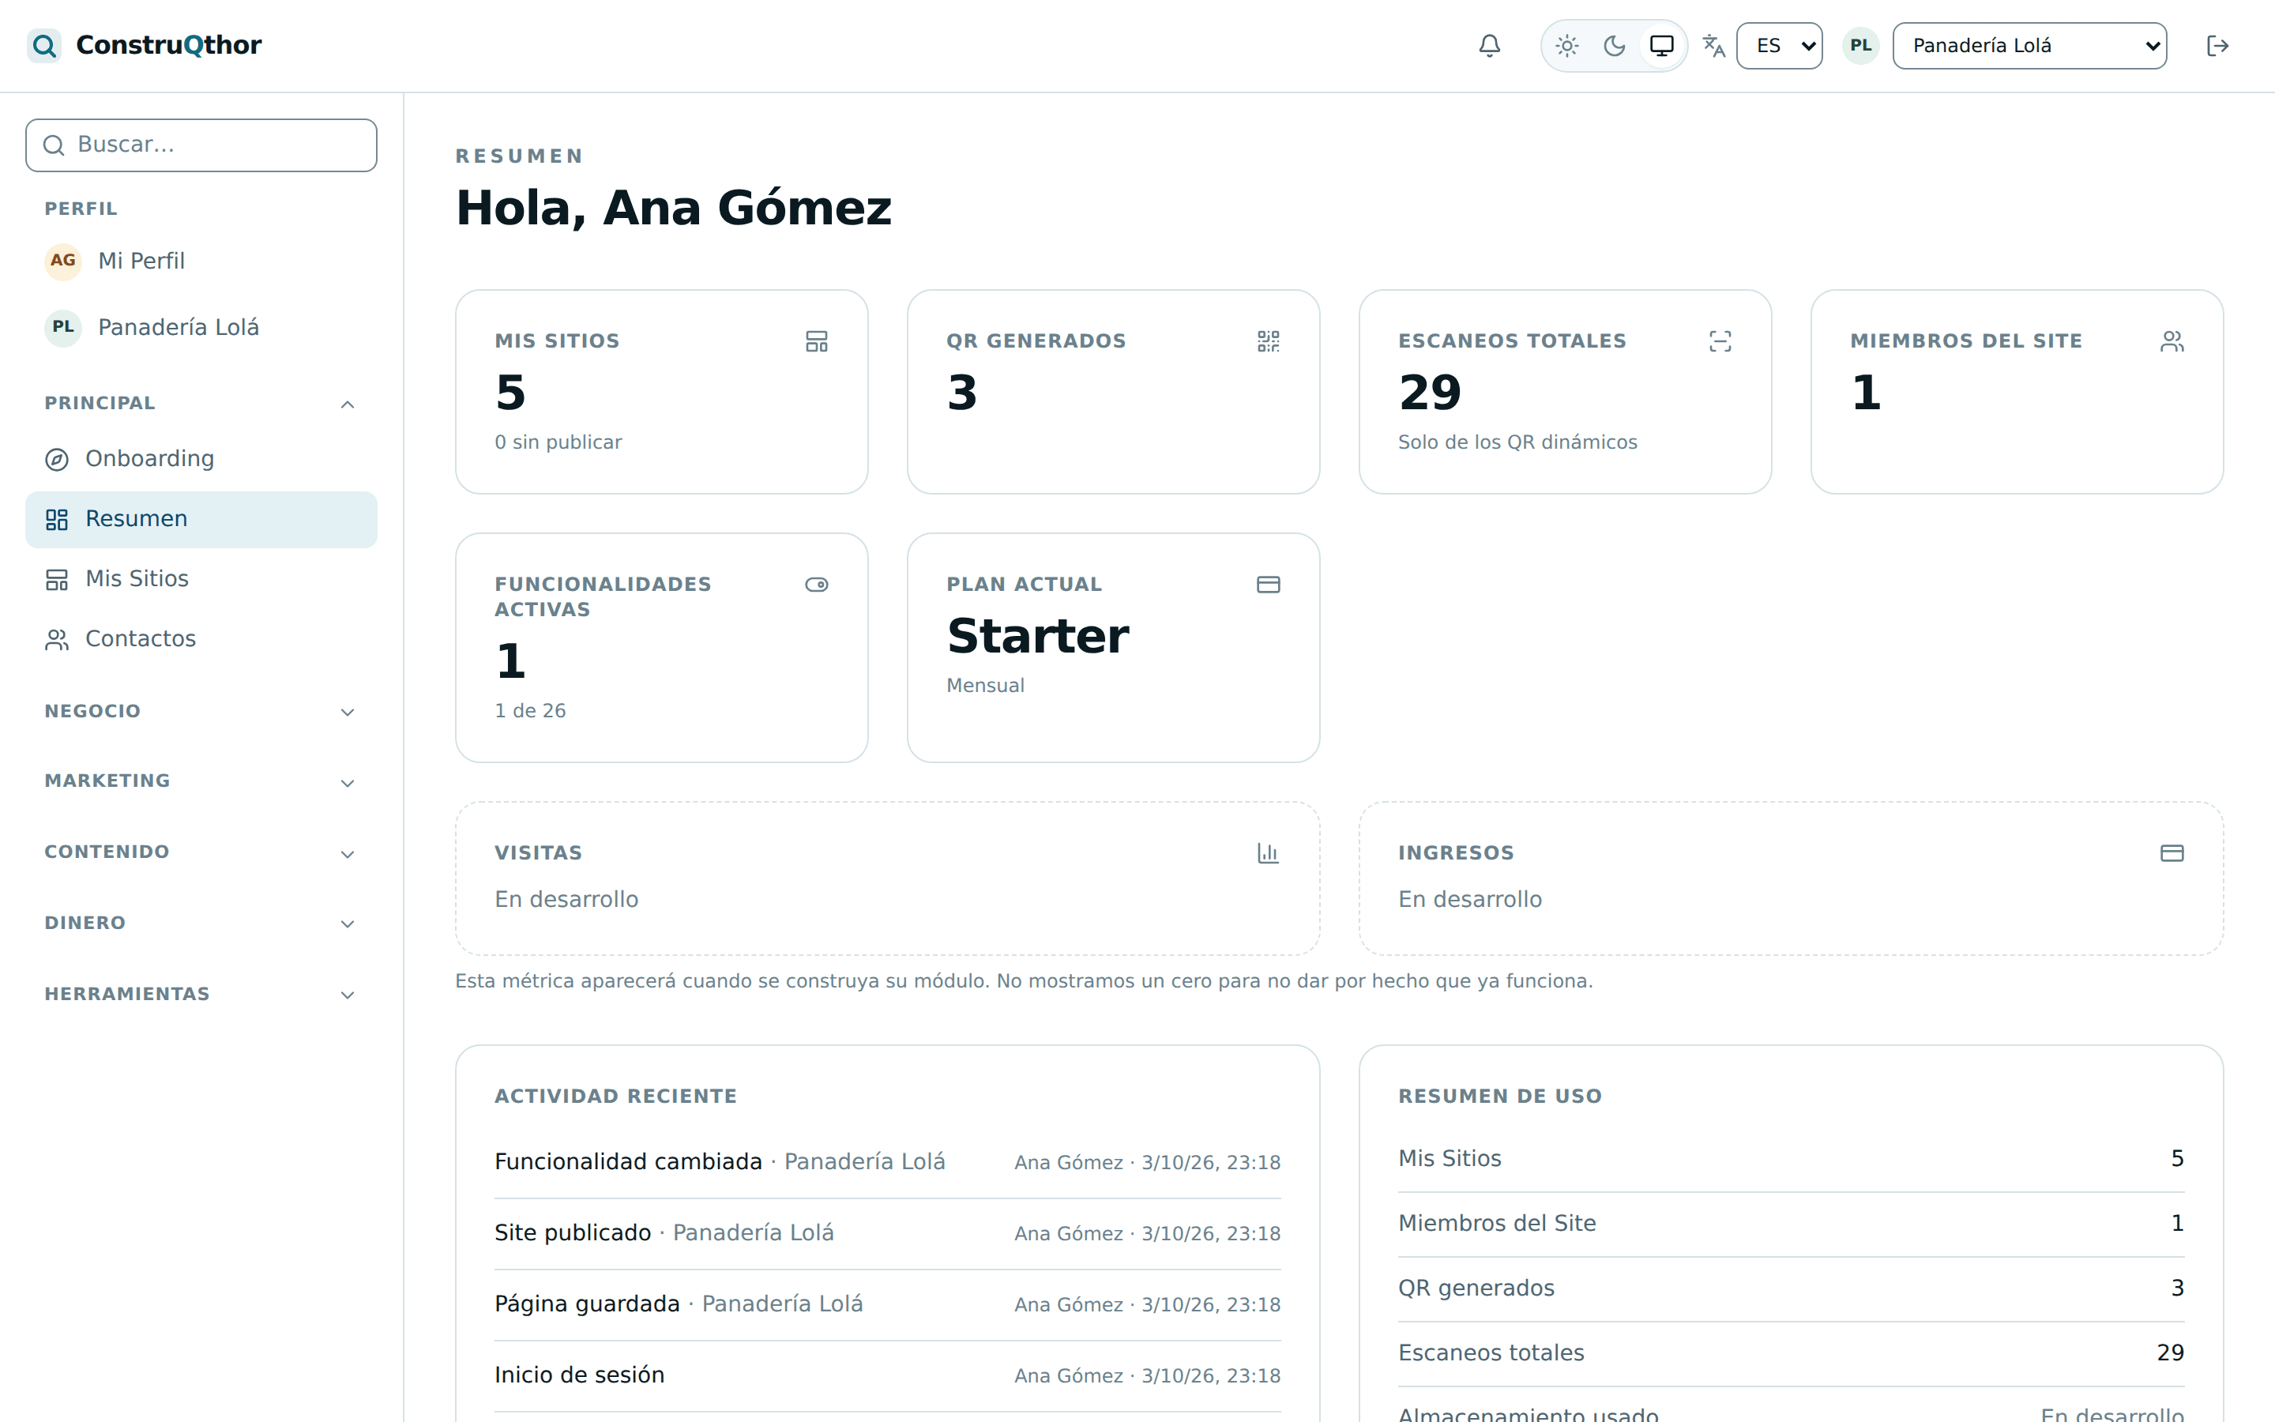Image resolution: width=2275 pixels, height=1422 pixels.
Task: Open the notifications bell
Action: [1489, 45]
